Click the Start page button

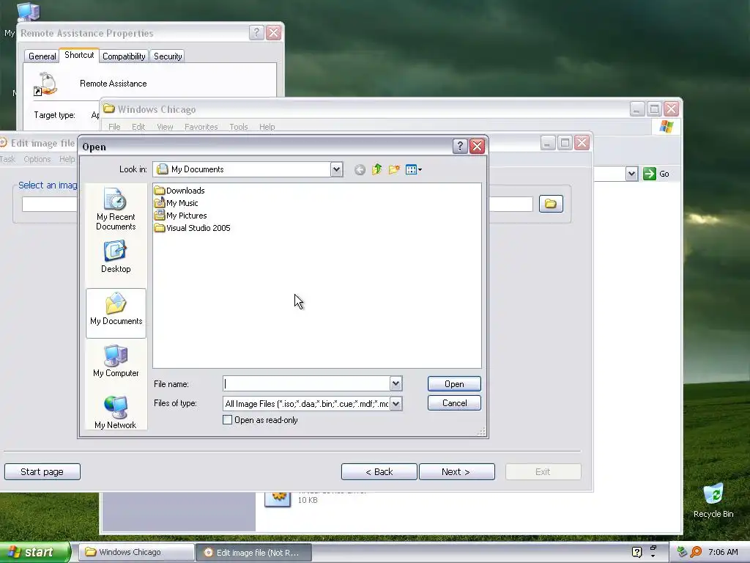click(x=42, y=471)
